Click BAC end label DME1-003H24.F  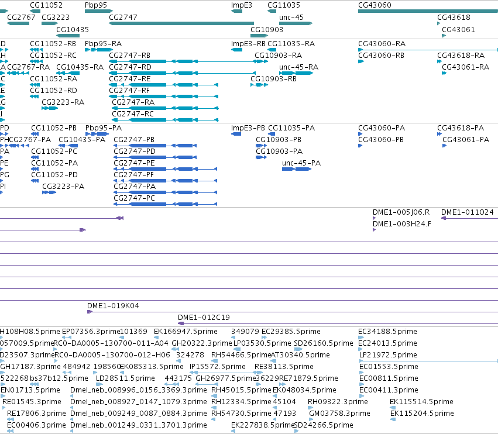pyautogui.click(x=402, y=224)
